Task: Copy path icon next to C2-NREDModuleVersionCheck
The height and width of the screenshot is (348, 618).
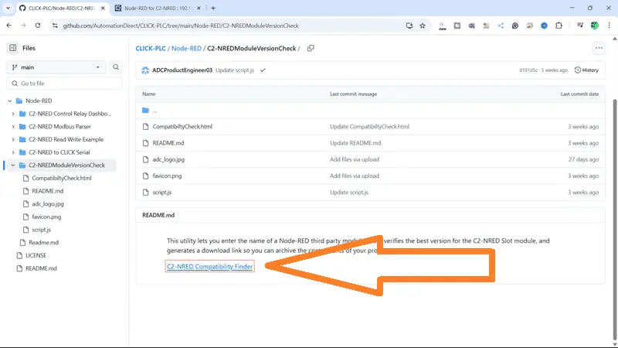Action: [x=311, y=48]
